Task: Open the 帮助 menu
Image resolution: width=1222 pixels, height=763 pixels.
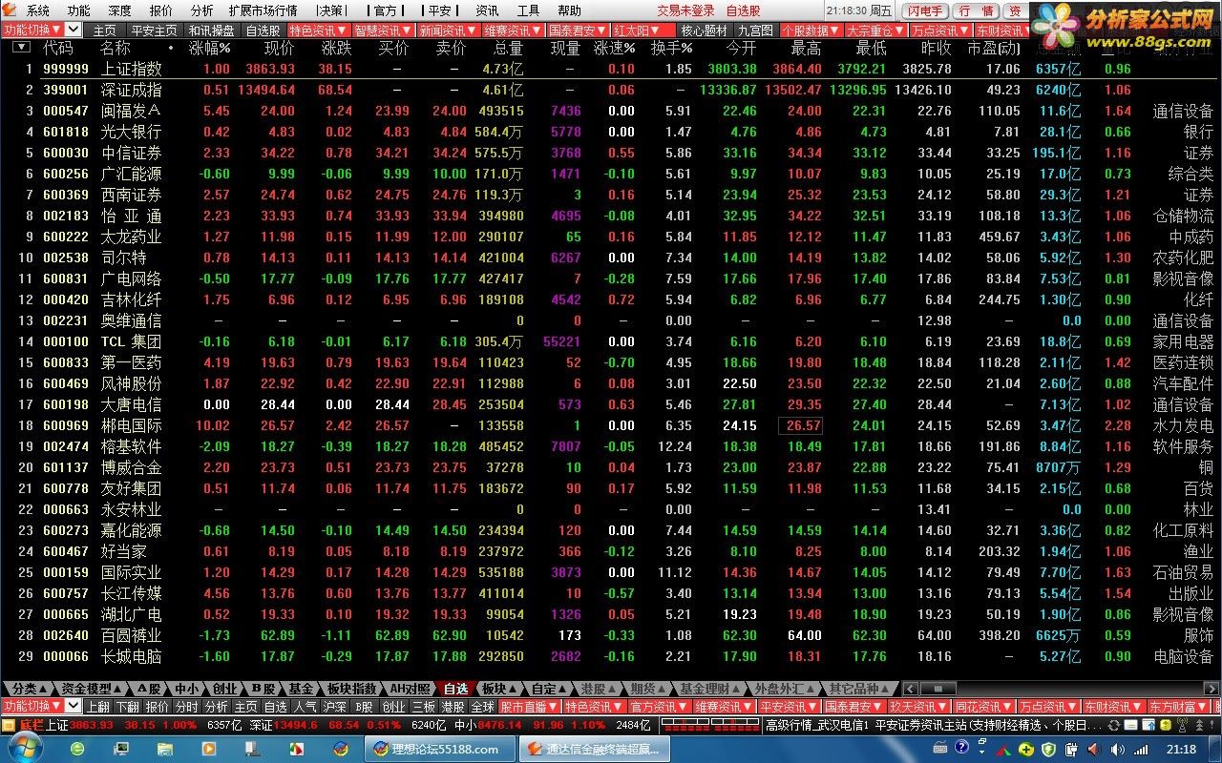Action: (x=569, y=10)
